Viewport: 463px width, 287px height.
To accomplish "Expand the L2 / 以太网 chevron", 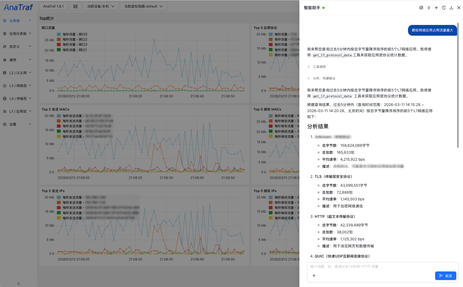I will click(30, 73).
